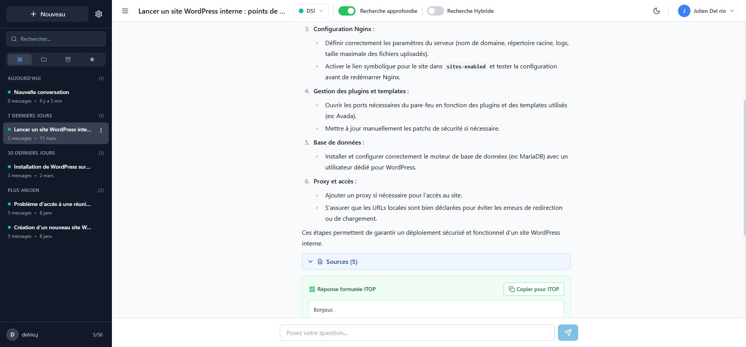
Task: Open Julien Del rio user menu
Action: pyautogui.click(x=706, y=11)
